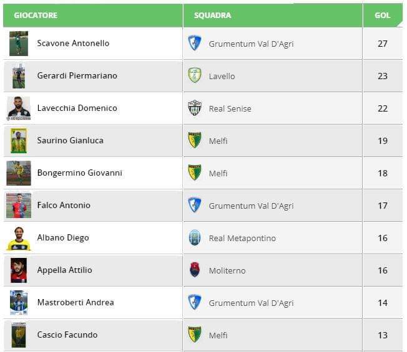Open Appella Attilio's player photo
The image size is (407, 352).
19,270
